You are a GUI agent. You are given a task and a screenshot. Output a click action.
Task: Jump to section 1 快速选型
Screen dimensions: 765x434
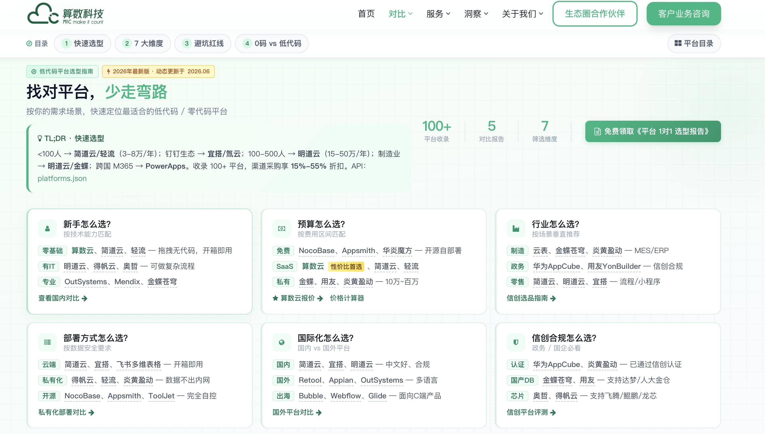click(x=82, y=44)
